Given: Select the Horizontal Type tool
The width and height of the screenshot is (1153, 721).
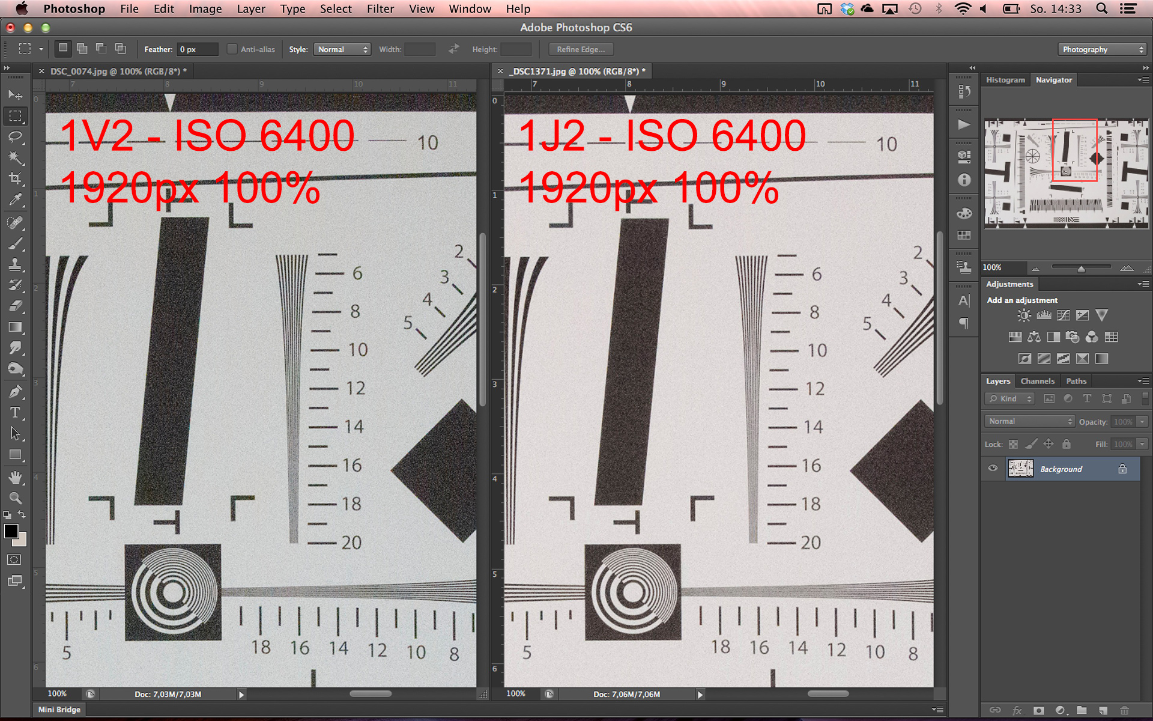Looking at the screenshot, I should [x=15, y=413].
